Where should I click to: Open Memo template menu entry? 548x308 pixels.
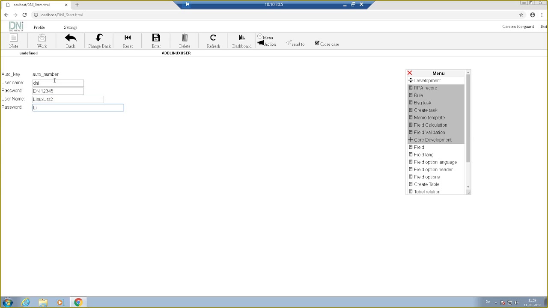click(429, 118)
